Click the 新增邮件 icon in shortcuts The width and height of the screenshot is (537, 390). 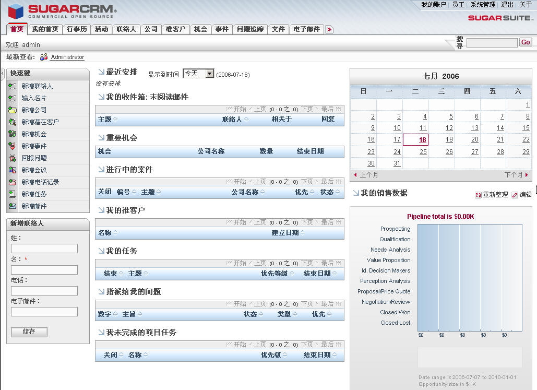click(x=13, y=206)
